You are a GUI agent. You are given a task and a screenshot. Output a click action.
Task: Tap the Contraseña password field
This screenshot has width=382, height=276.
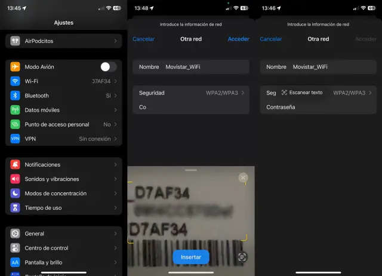pos(316,107)
